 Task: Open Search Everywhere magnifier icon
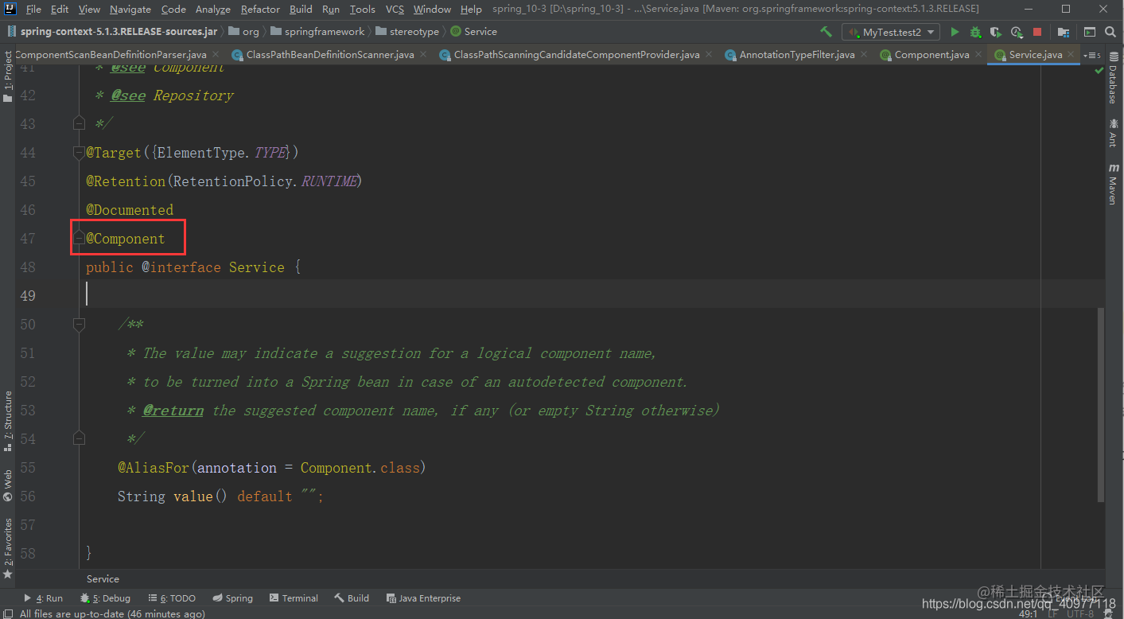[x=1110, y=32]
